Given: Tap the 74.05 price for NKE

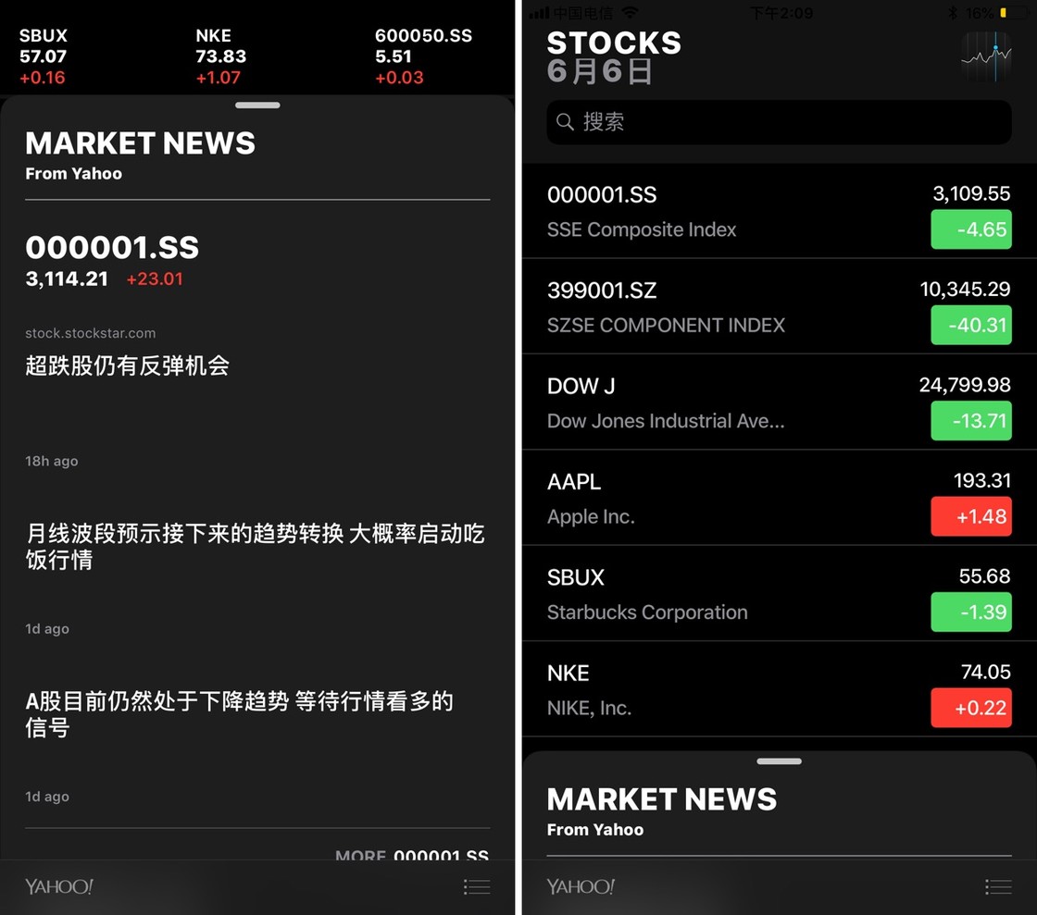Looking at the screenshot, I should click(x=985, y=672).
